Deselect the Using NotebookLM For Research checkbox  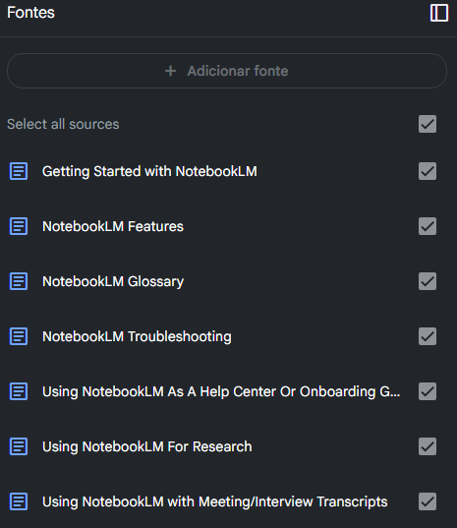click(x=428, y=446)
